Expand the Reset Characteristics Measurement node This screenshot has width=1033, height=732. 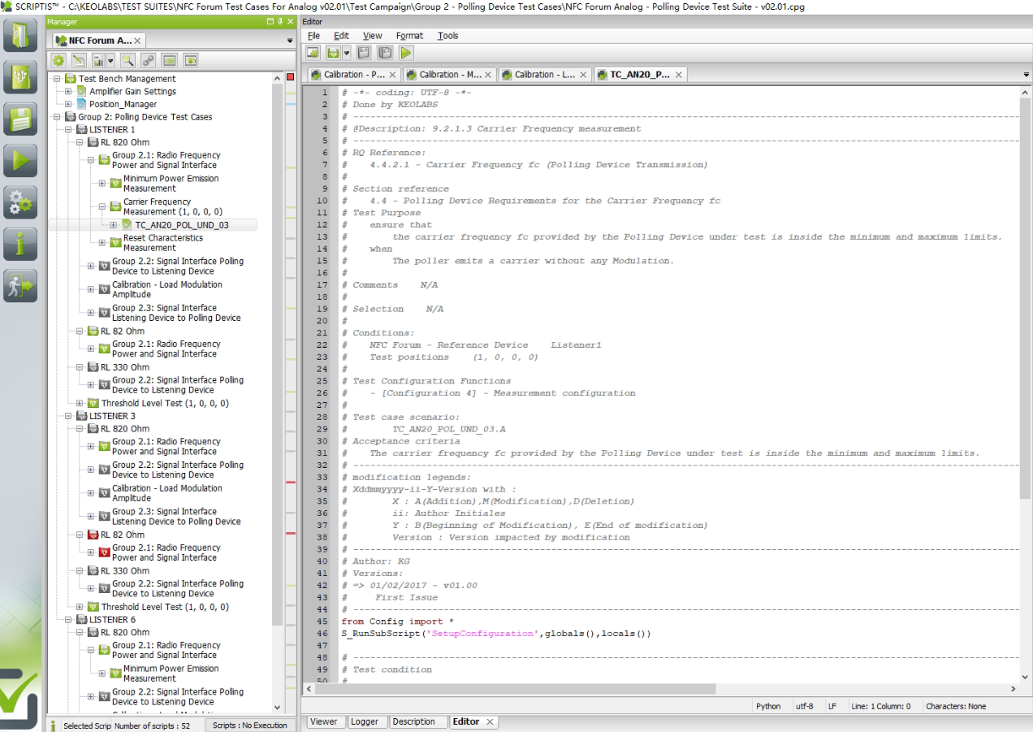(x=103, y=243)
